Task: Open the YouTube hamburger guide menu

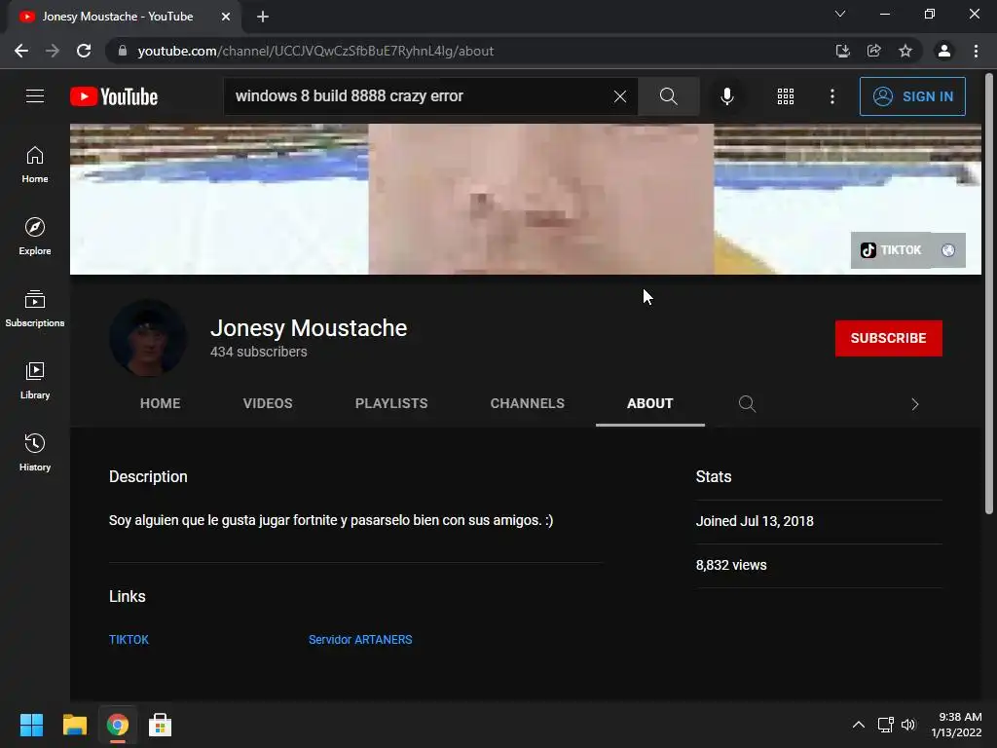Action: click(35, 96)
